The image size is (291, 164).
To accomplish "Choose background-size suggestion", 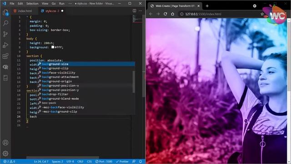I will pos(86,64).
